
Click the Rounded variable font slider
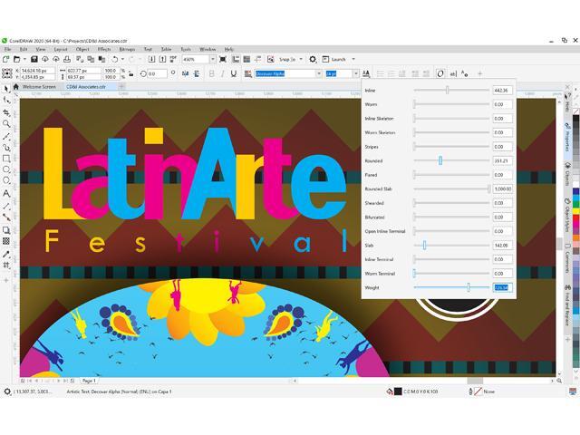[x=440, y=160]
